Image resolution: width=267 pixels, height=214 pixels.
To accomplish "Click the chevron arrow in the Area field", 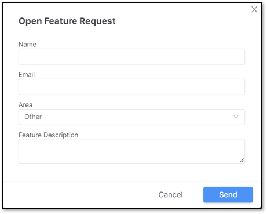I will (x=236, y=117).
